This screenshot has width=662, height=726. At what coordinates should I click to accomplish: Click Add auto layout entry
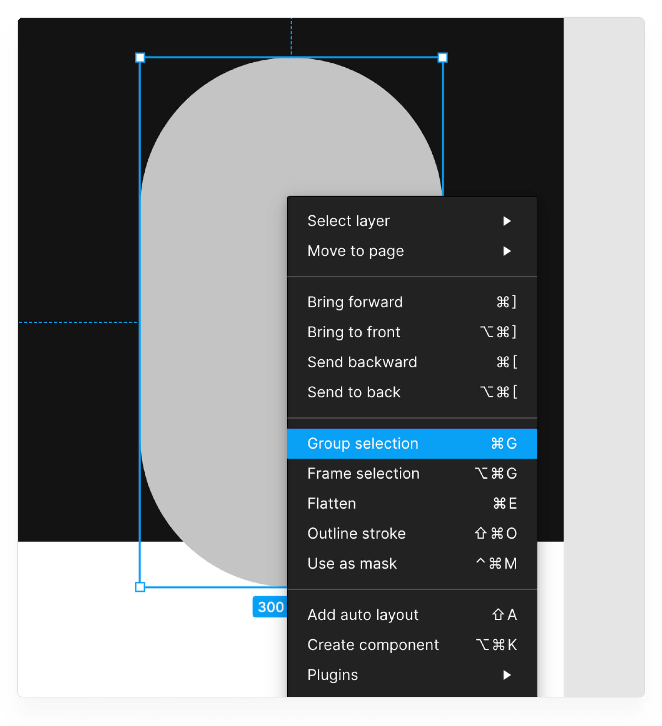tap(412, 615)
